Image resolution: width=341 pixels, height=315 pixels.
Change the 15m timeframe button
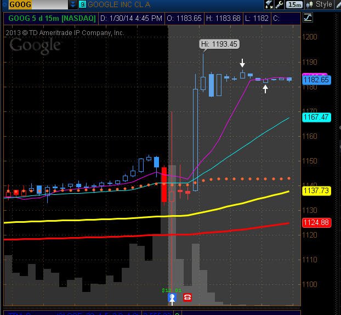pyautogui.click(x=294, y=4)
